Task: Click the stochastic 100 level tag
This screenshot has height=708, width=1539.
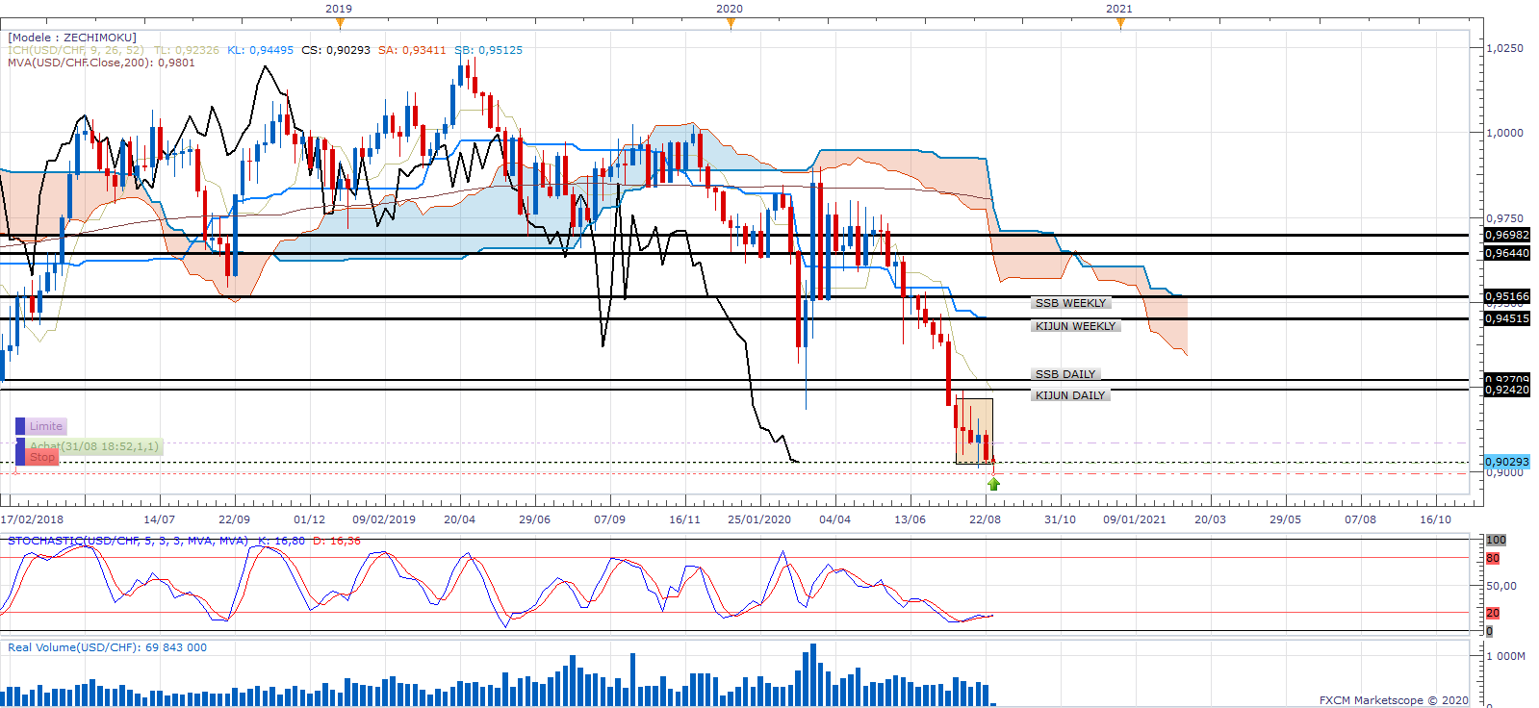Action: [1496, 540]
